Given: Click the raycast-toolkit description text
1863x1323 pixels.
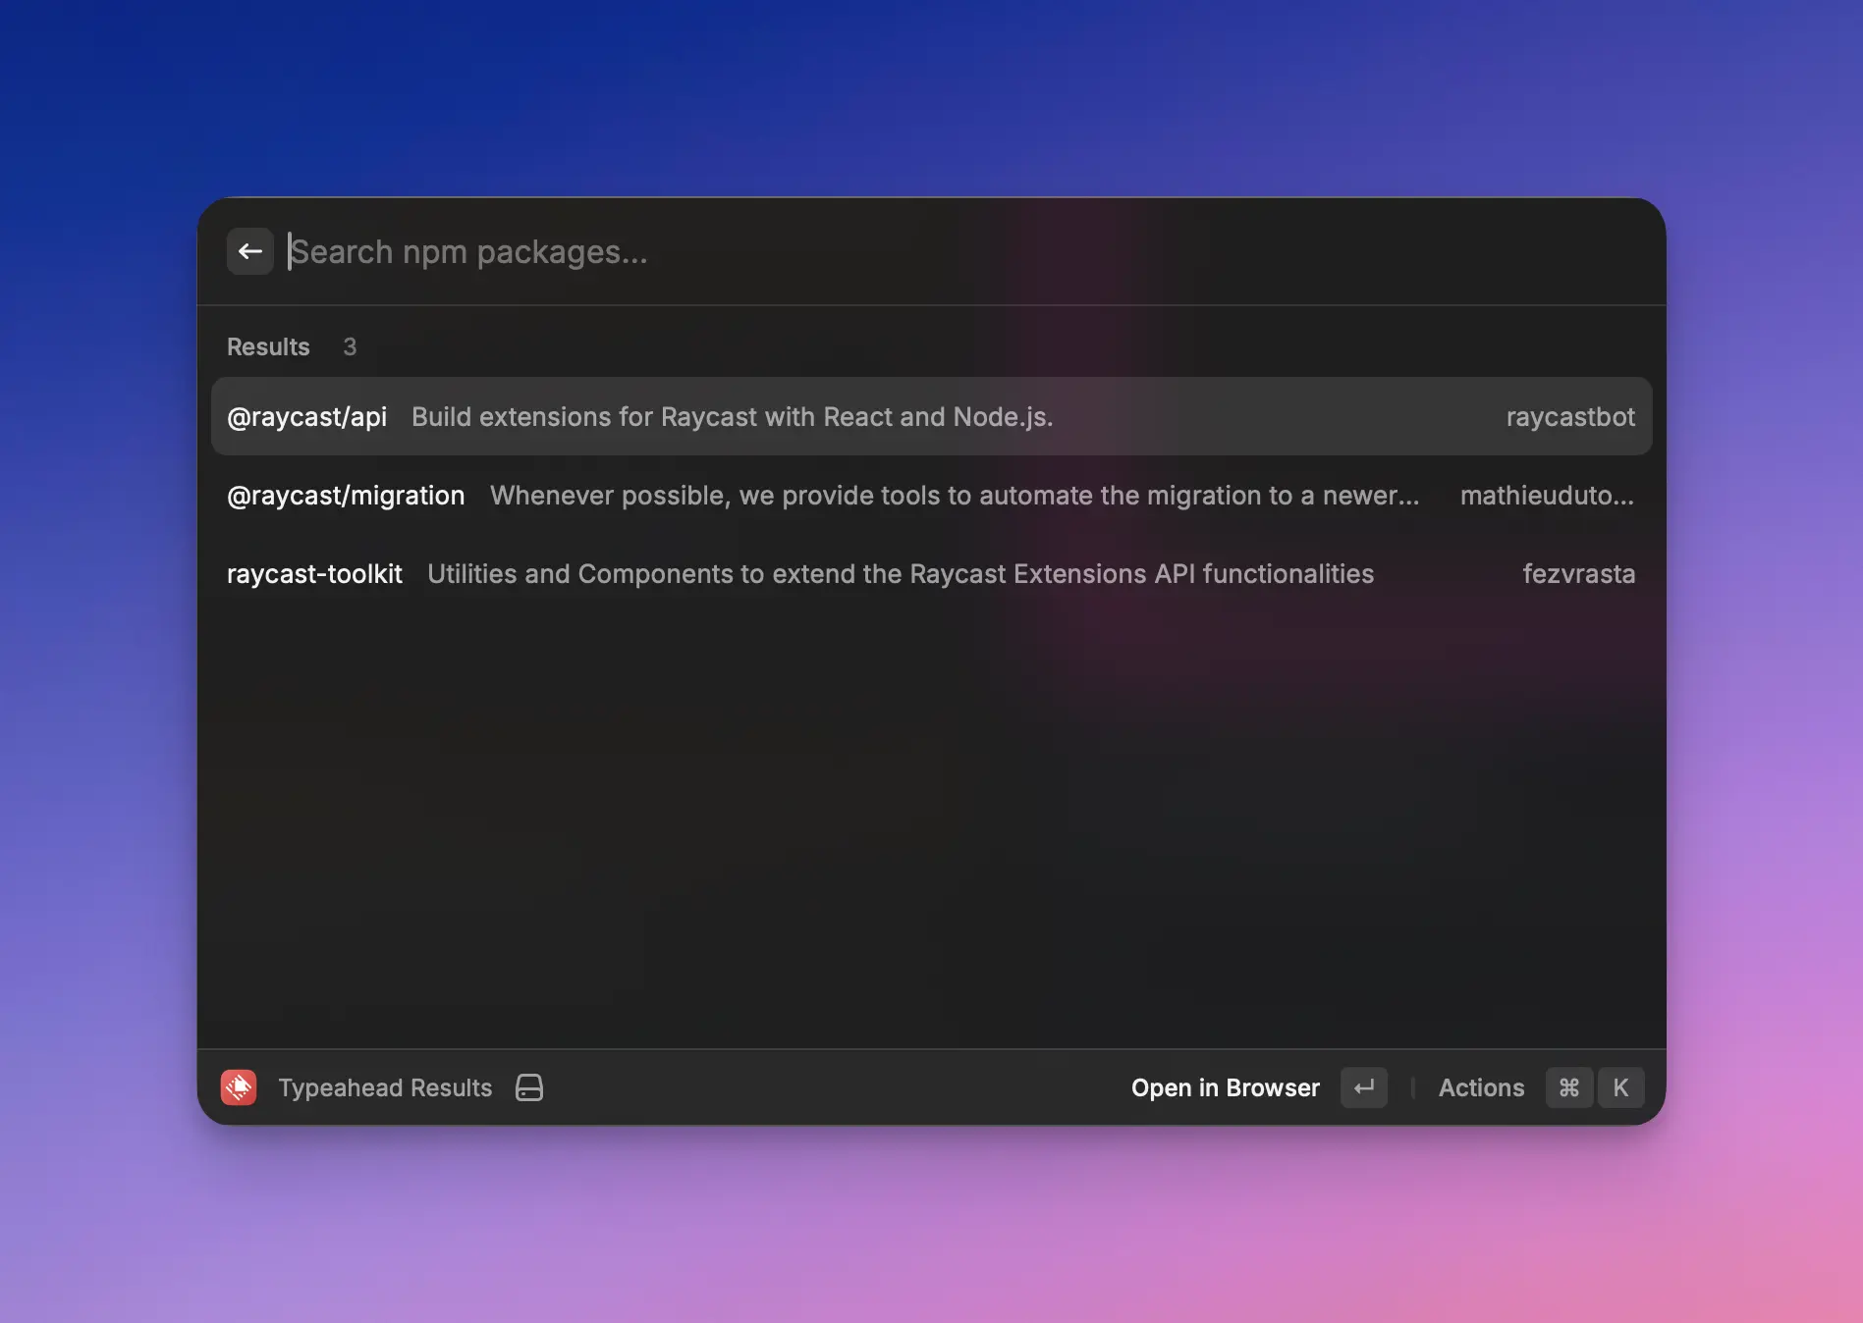Looking at the screenshot, I should pos(900,574).
